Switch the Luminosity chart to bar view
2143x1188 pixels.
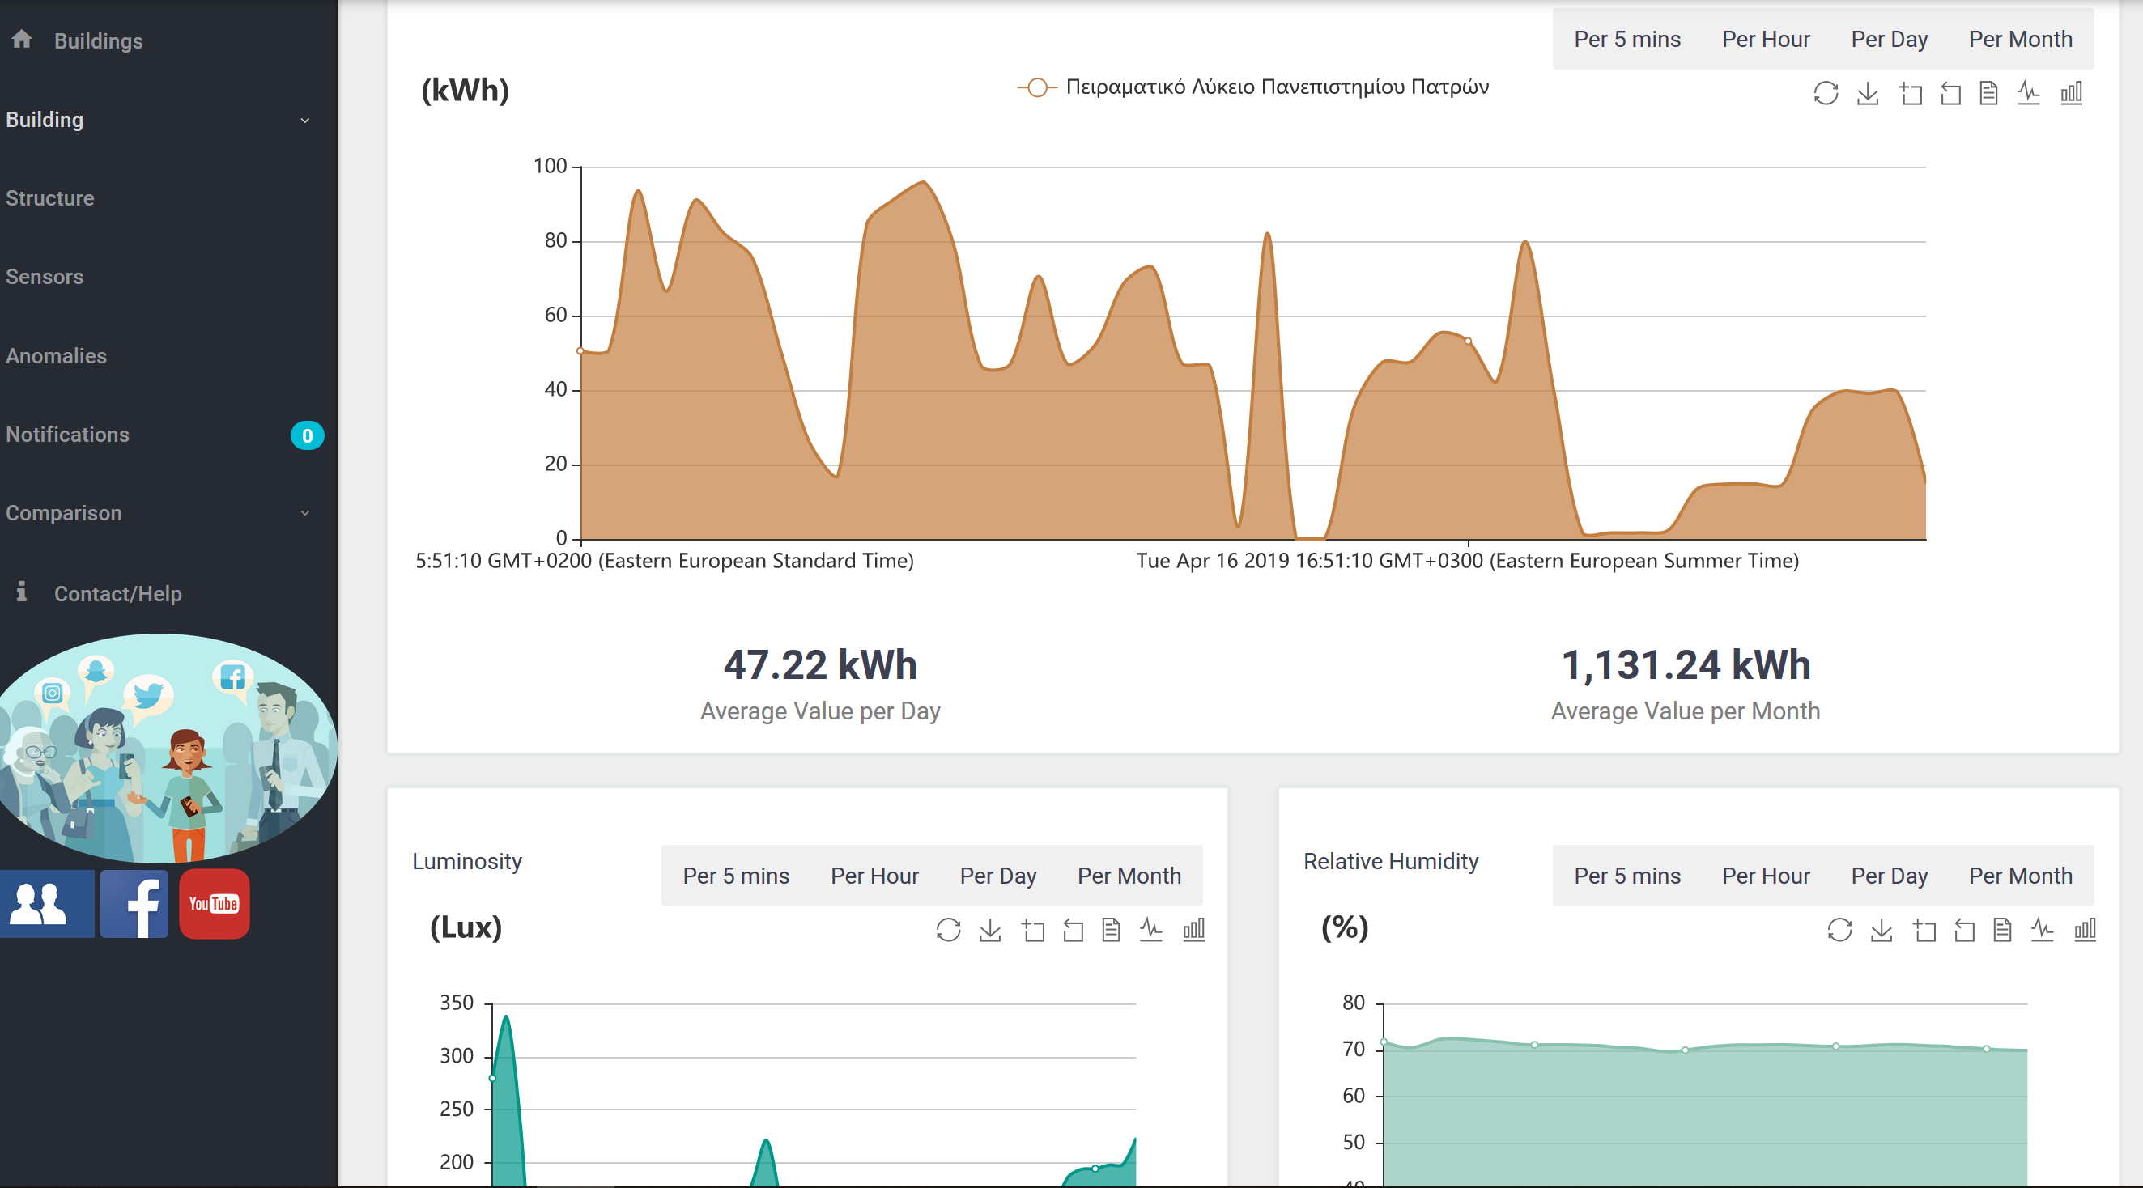click(x=1194, y=930)
